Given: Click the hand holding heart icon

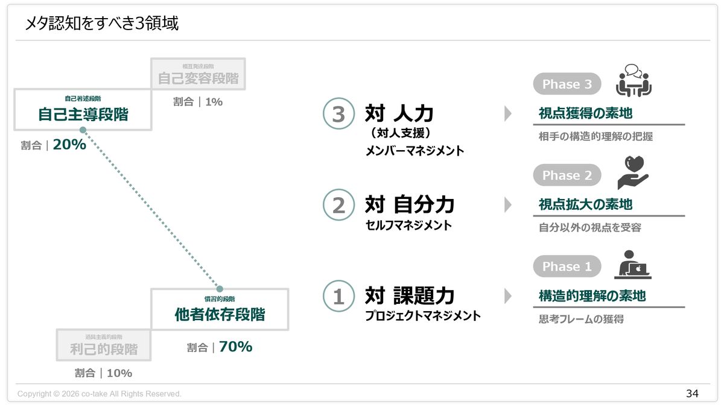Looking at the screenshot, I should [x=632, y=172].
